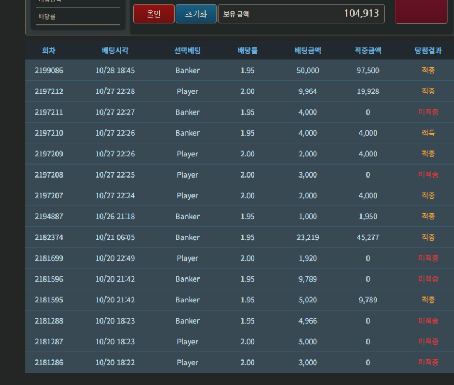Click the 50,000 bet amount
Viewport: 454px width, 385px height.
(308, 70)
